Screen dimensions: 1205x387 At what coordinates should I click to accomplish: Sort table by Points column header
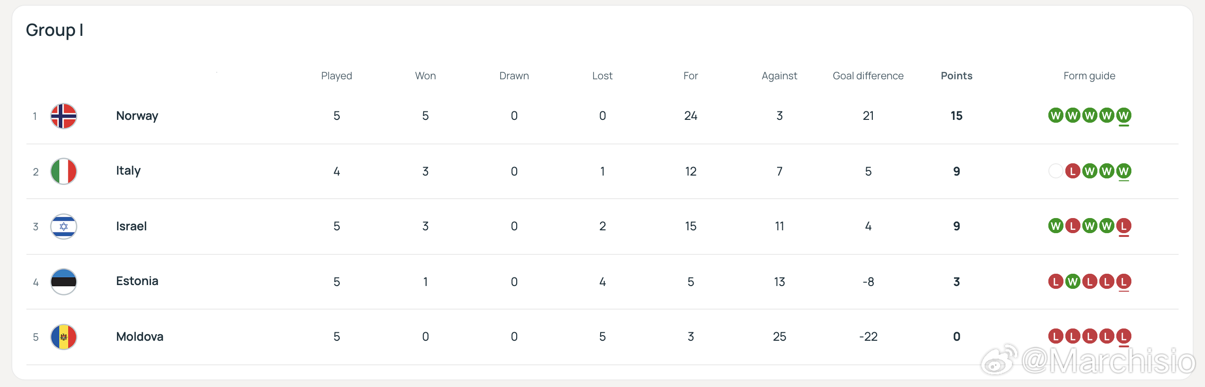[956, 76]
